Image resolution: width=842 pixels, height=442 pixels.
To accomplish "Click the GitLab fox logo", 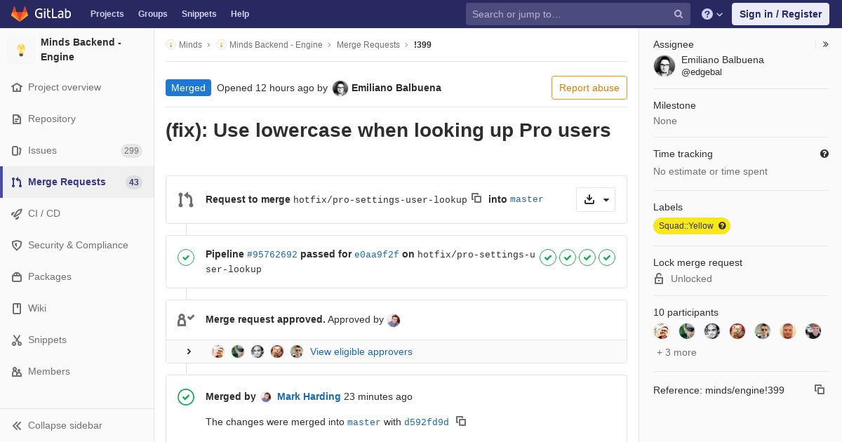I will click(x=20, y=13).
